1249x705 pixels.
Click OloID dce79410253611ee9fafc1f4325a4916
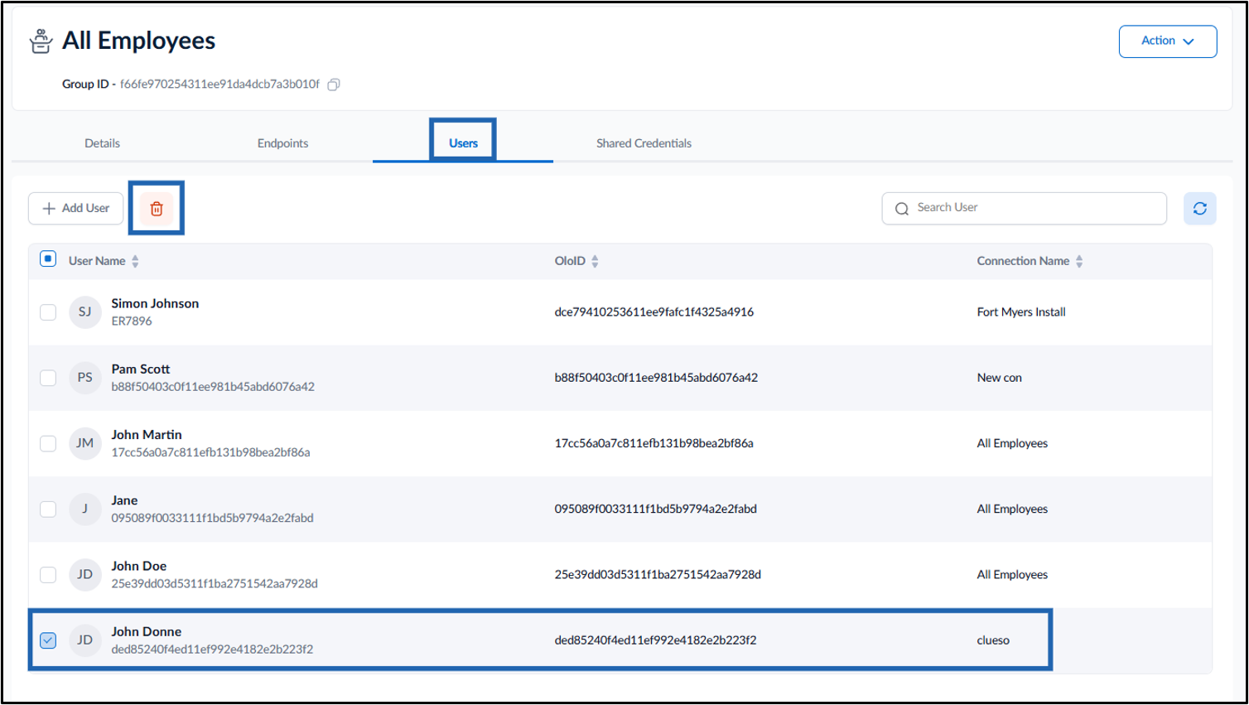pos(654,312)
